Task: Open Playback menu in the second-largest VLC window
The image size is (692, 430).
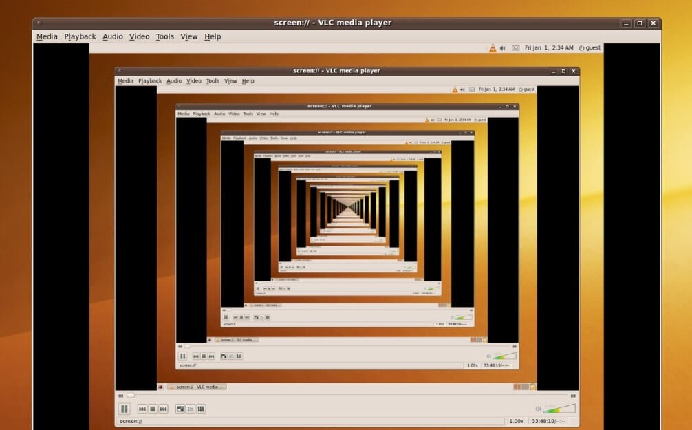Action: tap(150, 80)
